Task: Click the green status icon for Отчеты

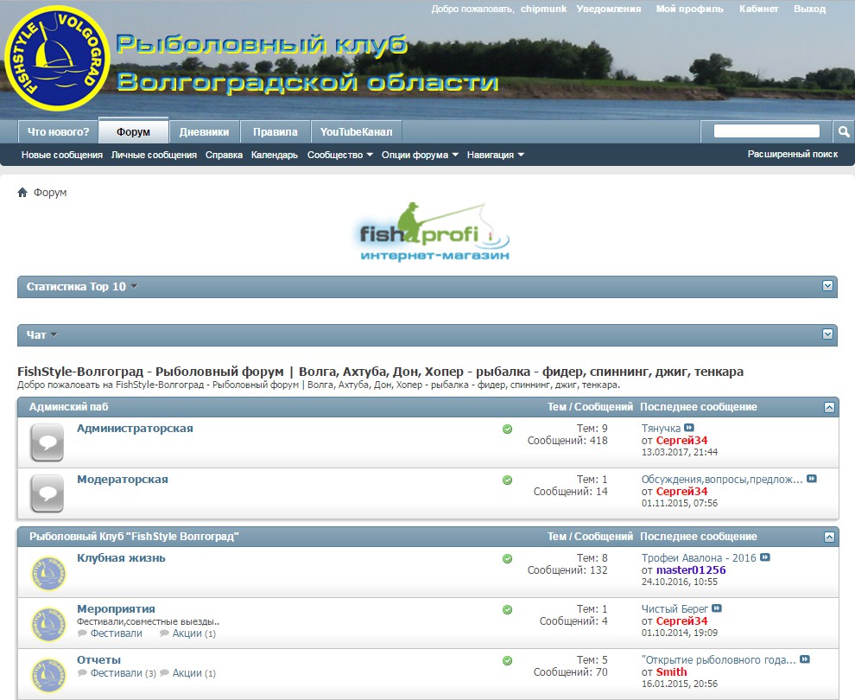Action: pyautogui.click(x=507, y=661)
